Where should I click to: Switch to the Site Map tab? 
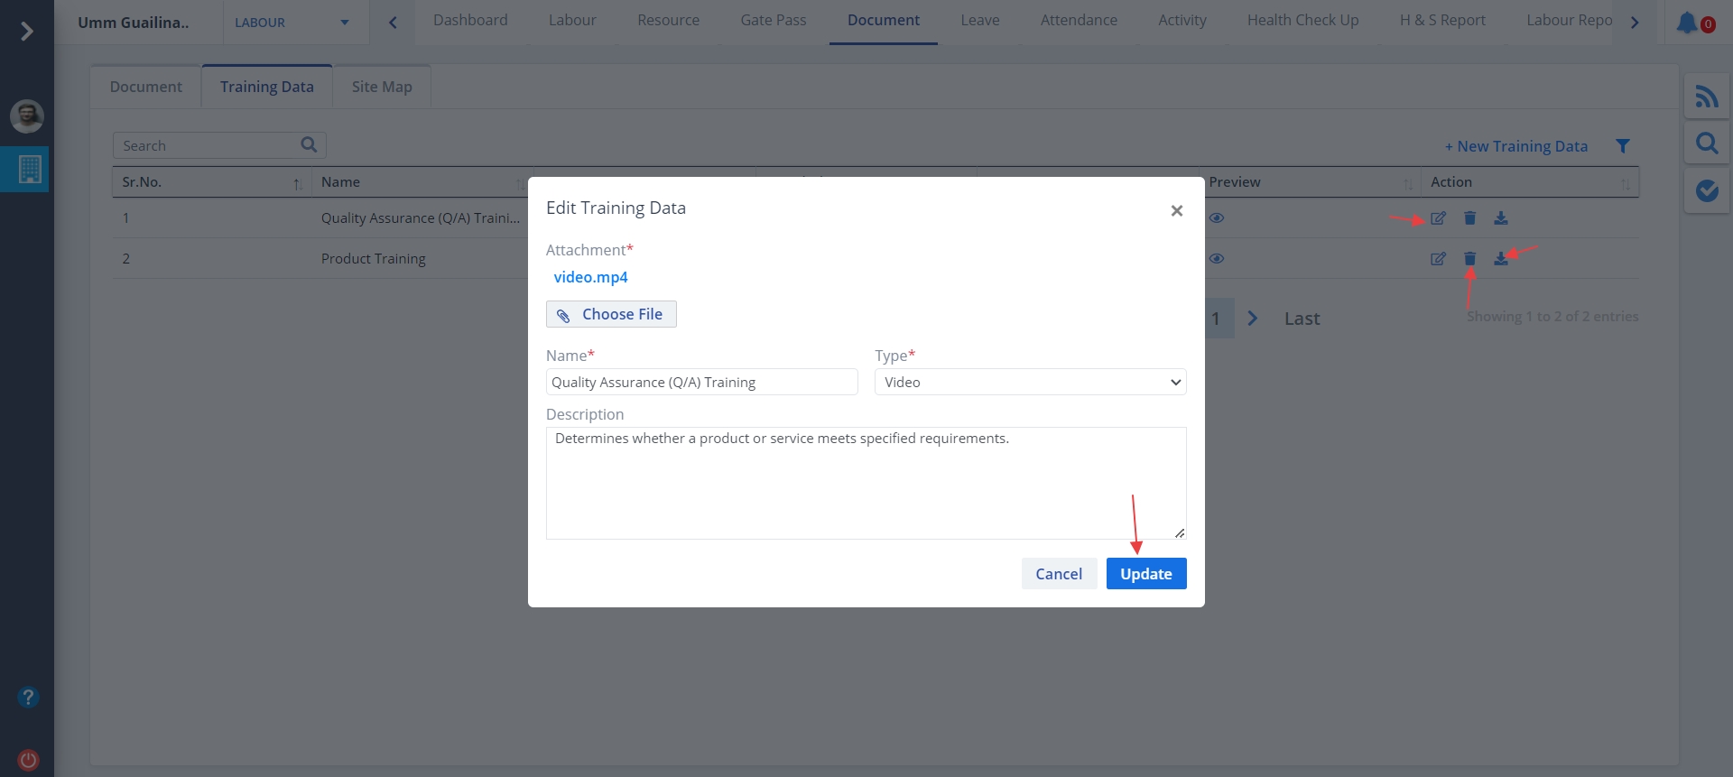(x=381, y=88)
